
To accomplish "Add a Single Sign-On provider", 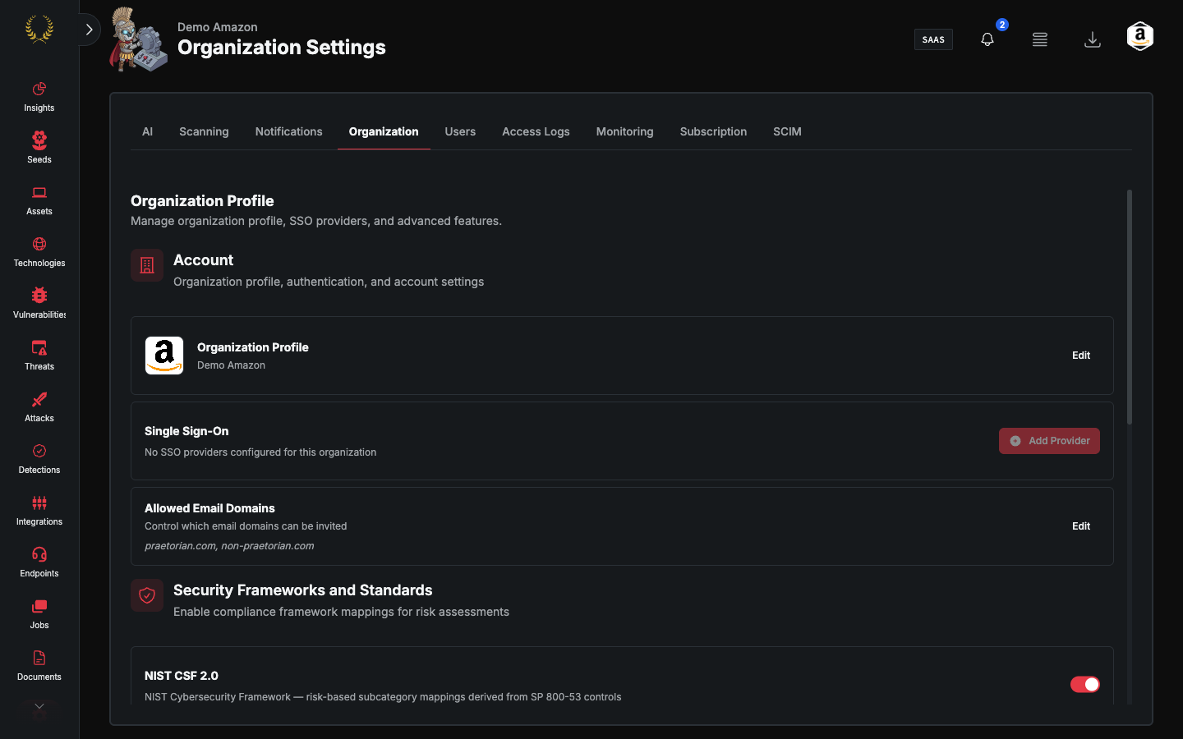I will coord(1049,441).
